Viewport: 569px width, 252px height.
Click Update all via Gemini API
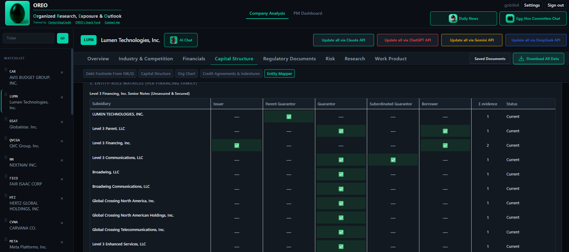472,40
